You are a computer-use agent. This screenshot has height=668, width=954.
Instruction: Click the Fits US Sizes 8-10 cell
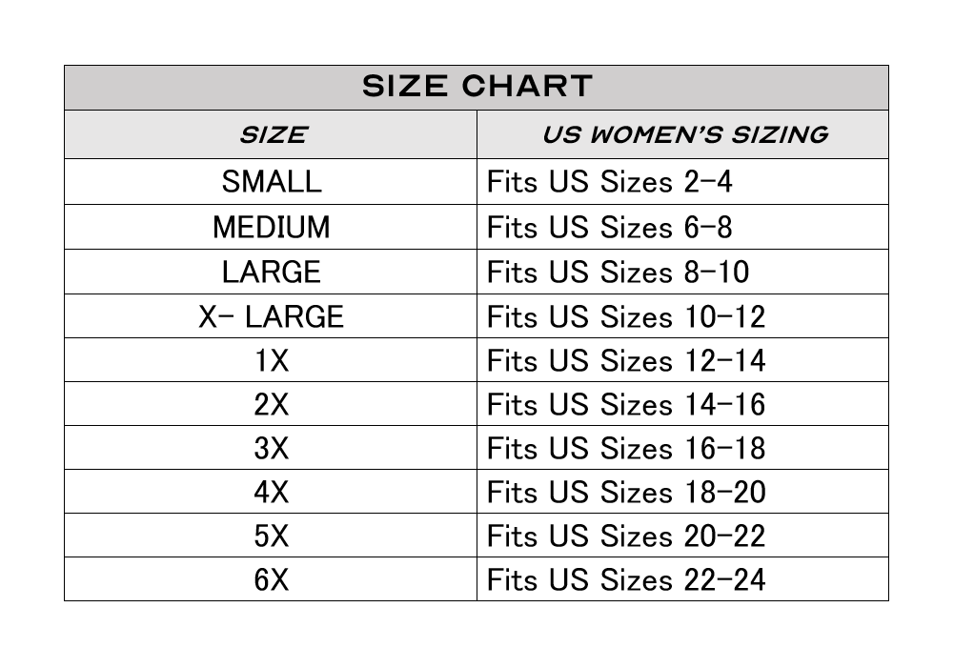[682, 272]
